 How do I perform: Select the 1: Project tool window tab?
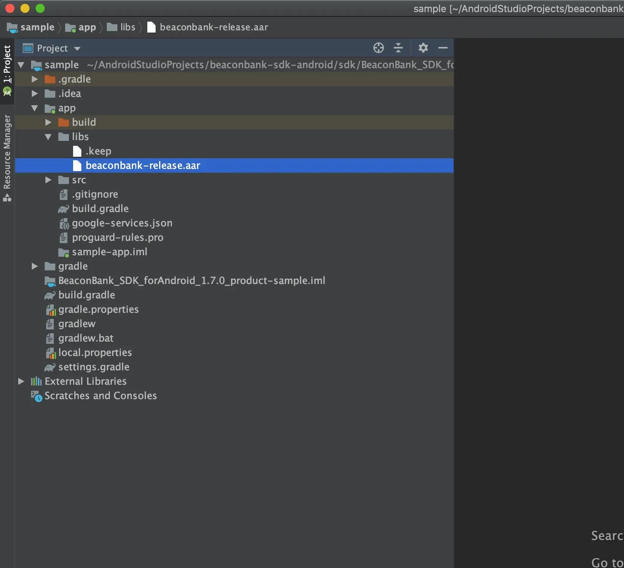[7, 64]
